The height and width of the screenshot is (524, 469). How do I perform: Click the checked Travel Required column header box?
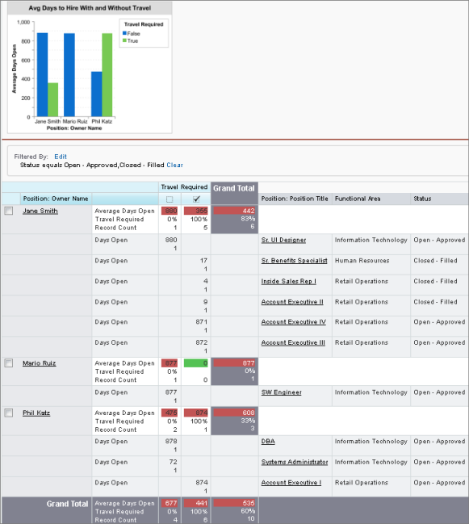coord(196,199)
